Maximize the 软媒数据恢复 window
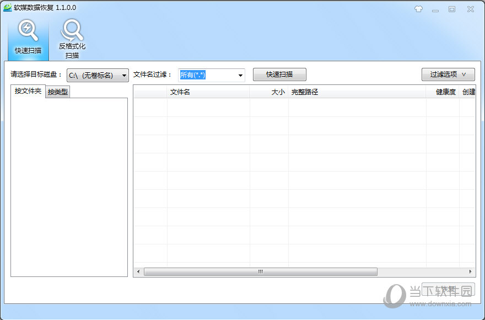 (452, 9)
